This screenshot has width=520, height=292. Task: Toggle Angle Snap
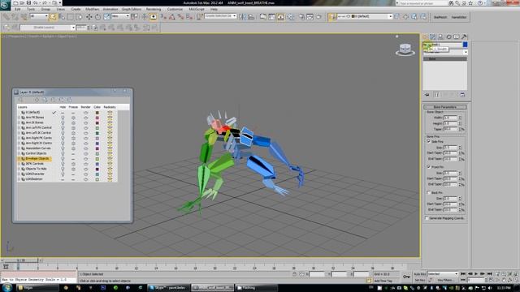(x=172, y=16)
